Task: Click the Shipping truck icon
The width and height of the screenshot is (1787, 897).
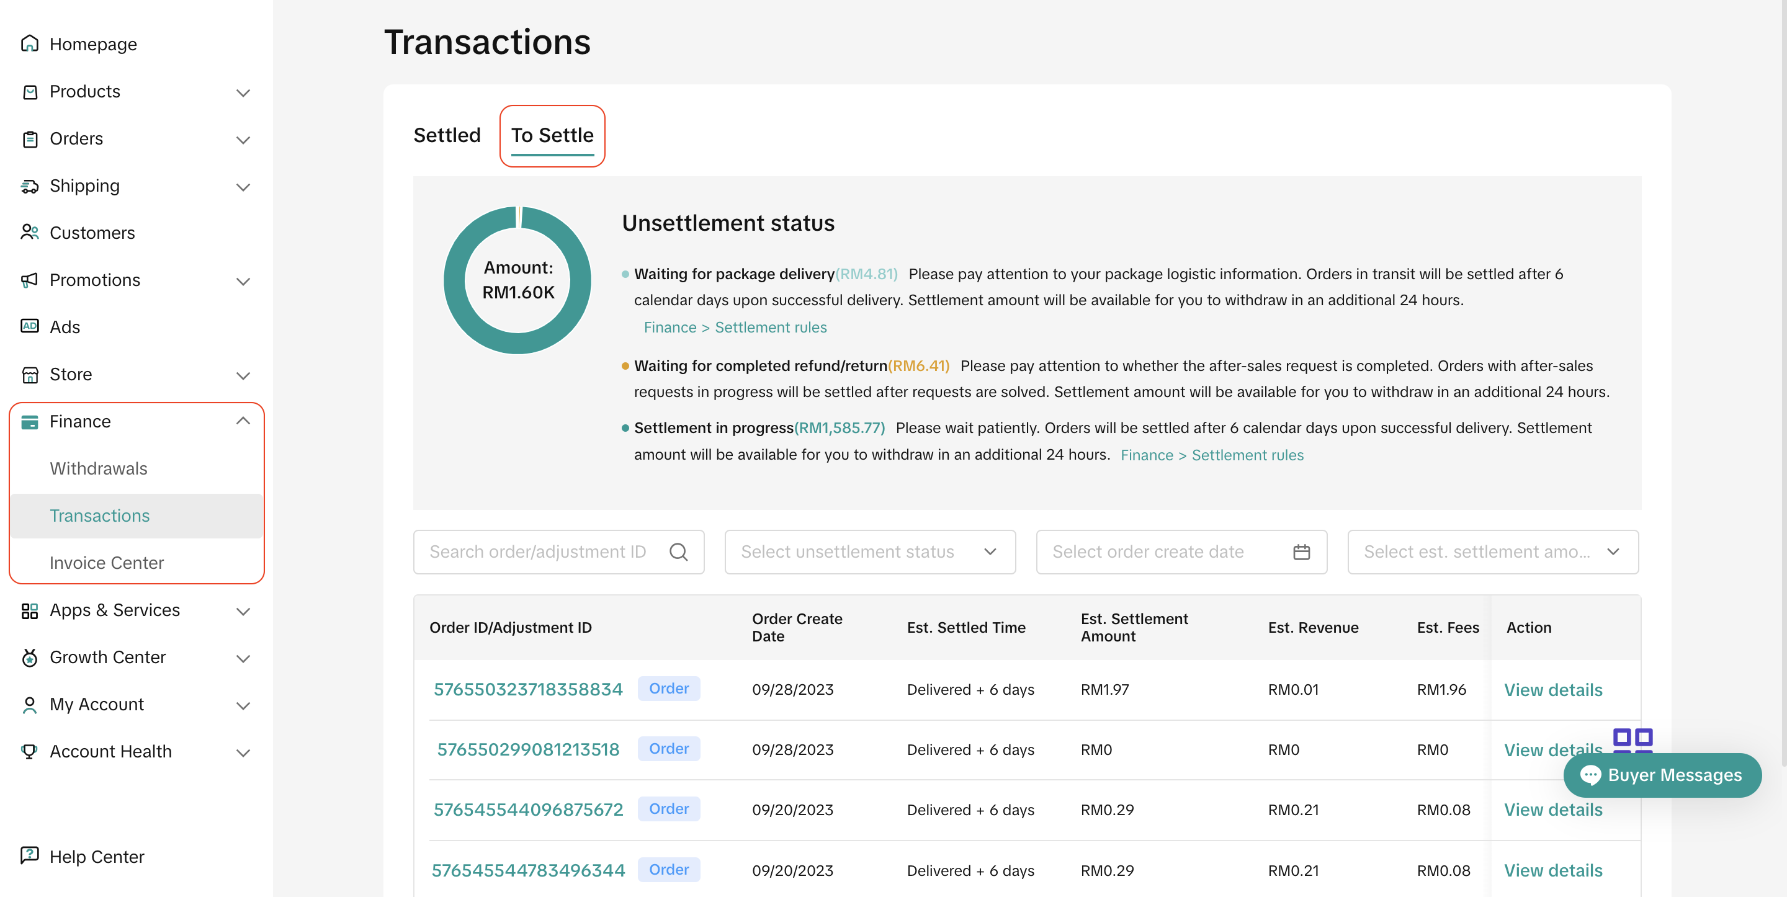Action: 29,186
